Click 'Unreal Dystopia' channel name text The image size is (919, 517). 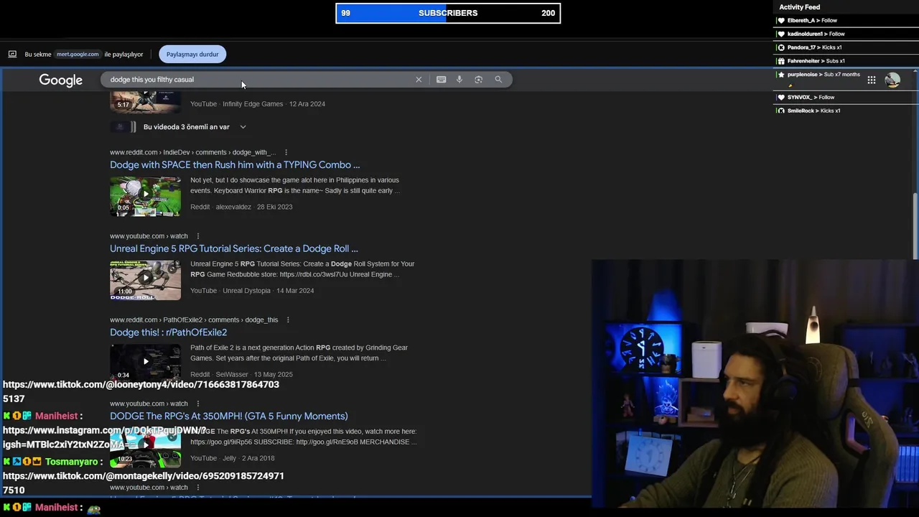246,291
